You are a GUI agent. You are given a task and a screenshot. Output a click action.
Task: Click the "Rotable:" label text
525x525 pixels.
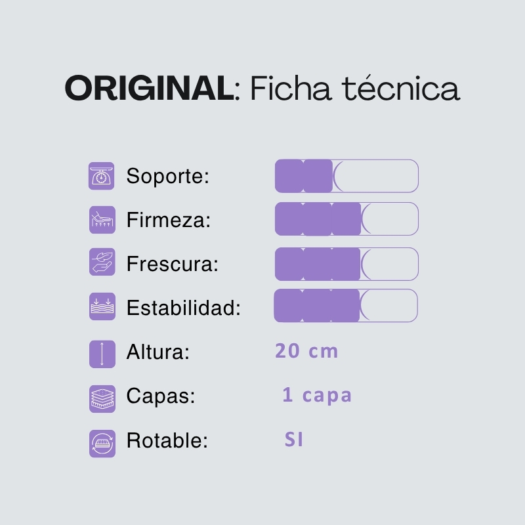[167, 441]
